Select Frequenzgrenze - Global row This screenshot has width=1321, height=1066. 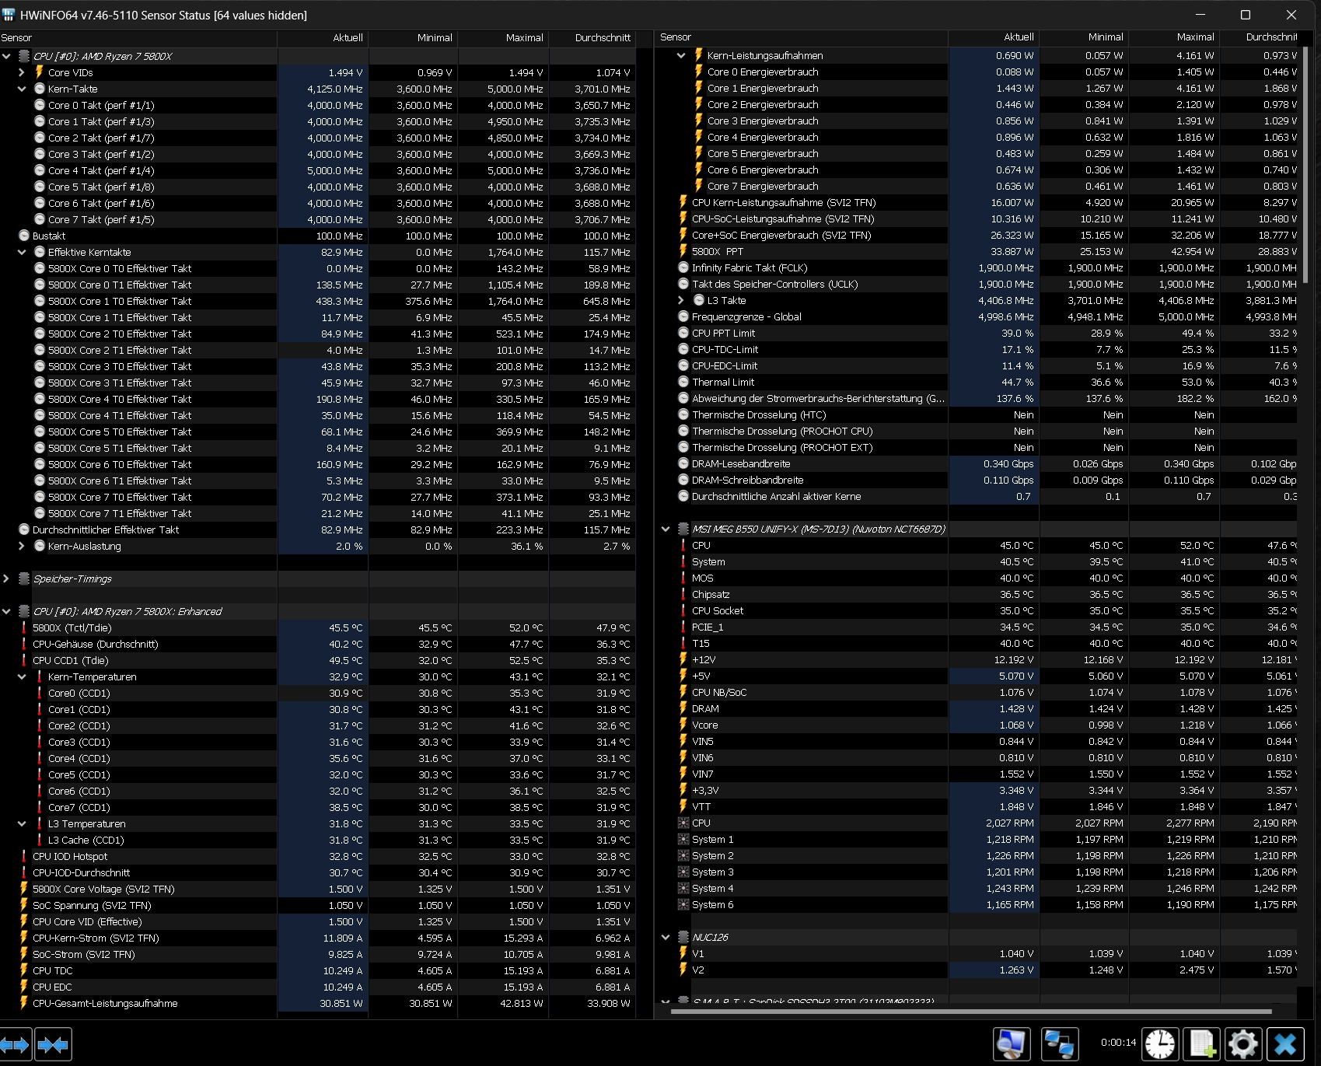click(977, 316)
